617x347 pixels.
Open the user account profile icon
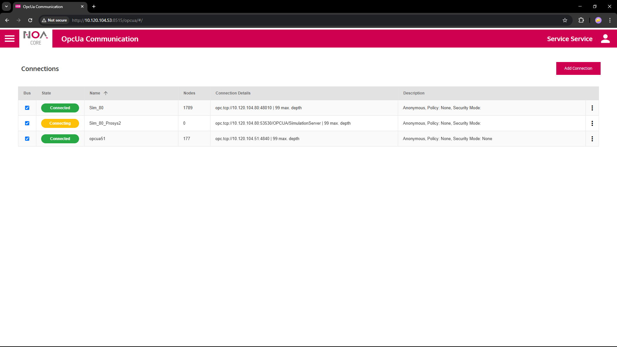[605, 39]
